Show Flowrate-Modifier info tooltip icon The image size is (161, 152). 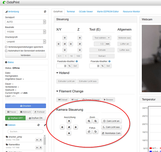coord(109,61)
